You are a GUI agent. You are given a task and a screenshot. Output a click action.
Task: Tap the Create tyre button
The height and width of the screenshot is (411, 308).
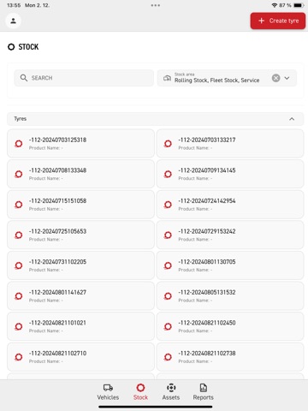click(x=278, y=21)
